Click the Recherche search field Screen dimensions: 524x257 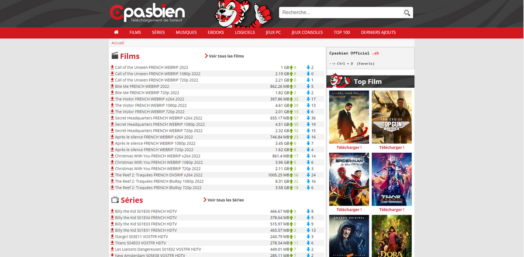(x=341, y=13)
